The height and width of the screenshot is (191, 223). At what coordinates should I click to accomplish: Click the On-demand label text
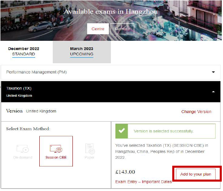tap(23, 158)
